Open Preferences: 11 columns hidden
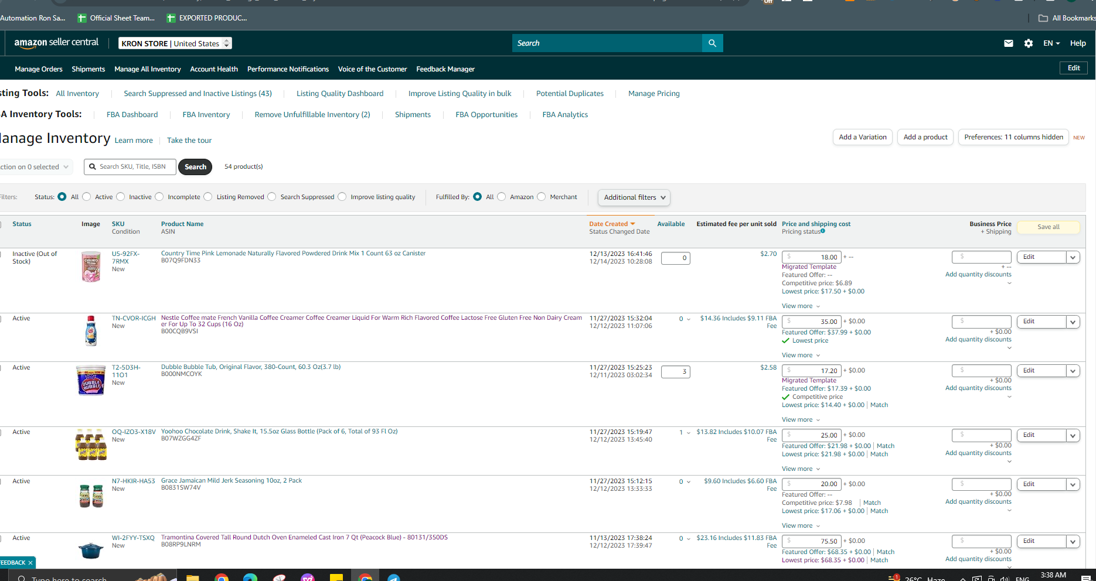 click(x=1013, y=137)
